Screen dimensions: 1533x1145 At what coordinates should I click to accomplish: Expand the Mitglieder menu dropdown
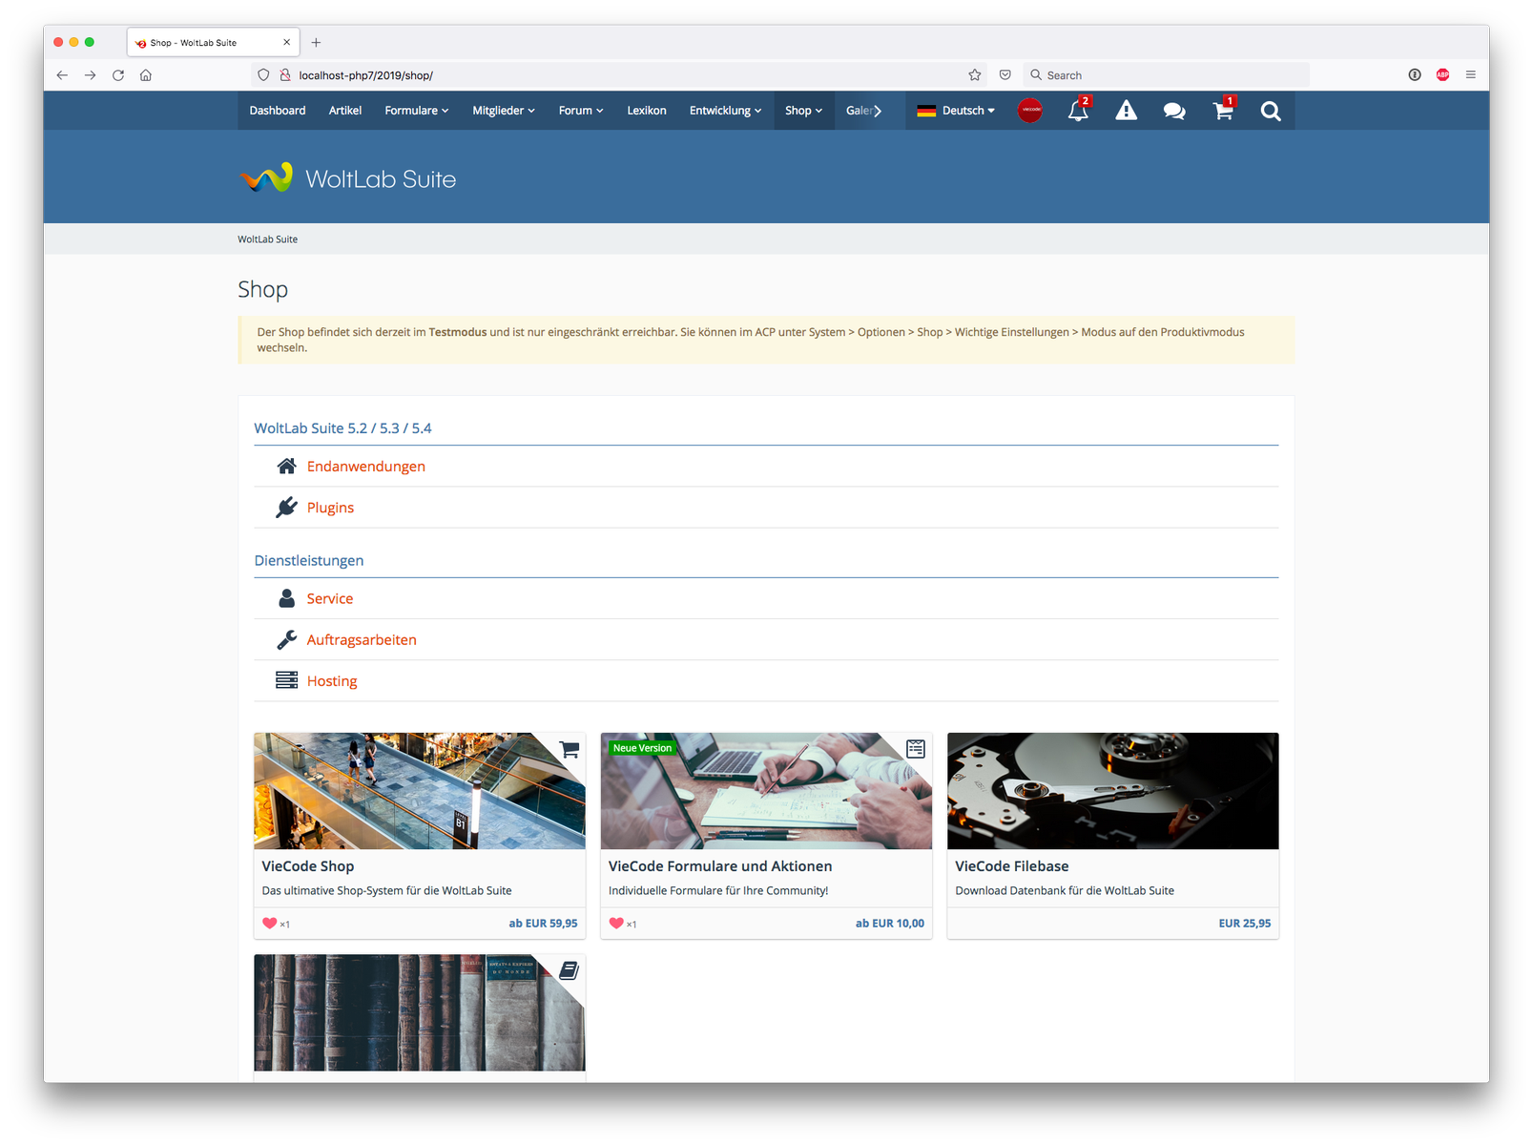pyautogui.click(x=504, y=111)
